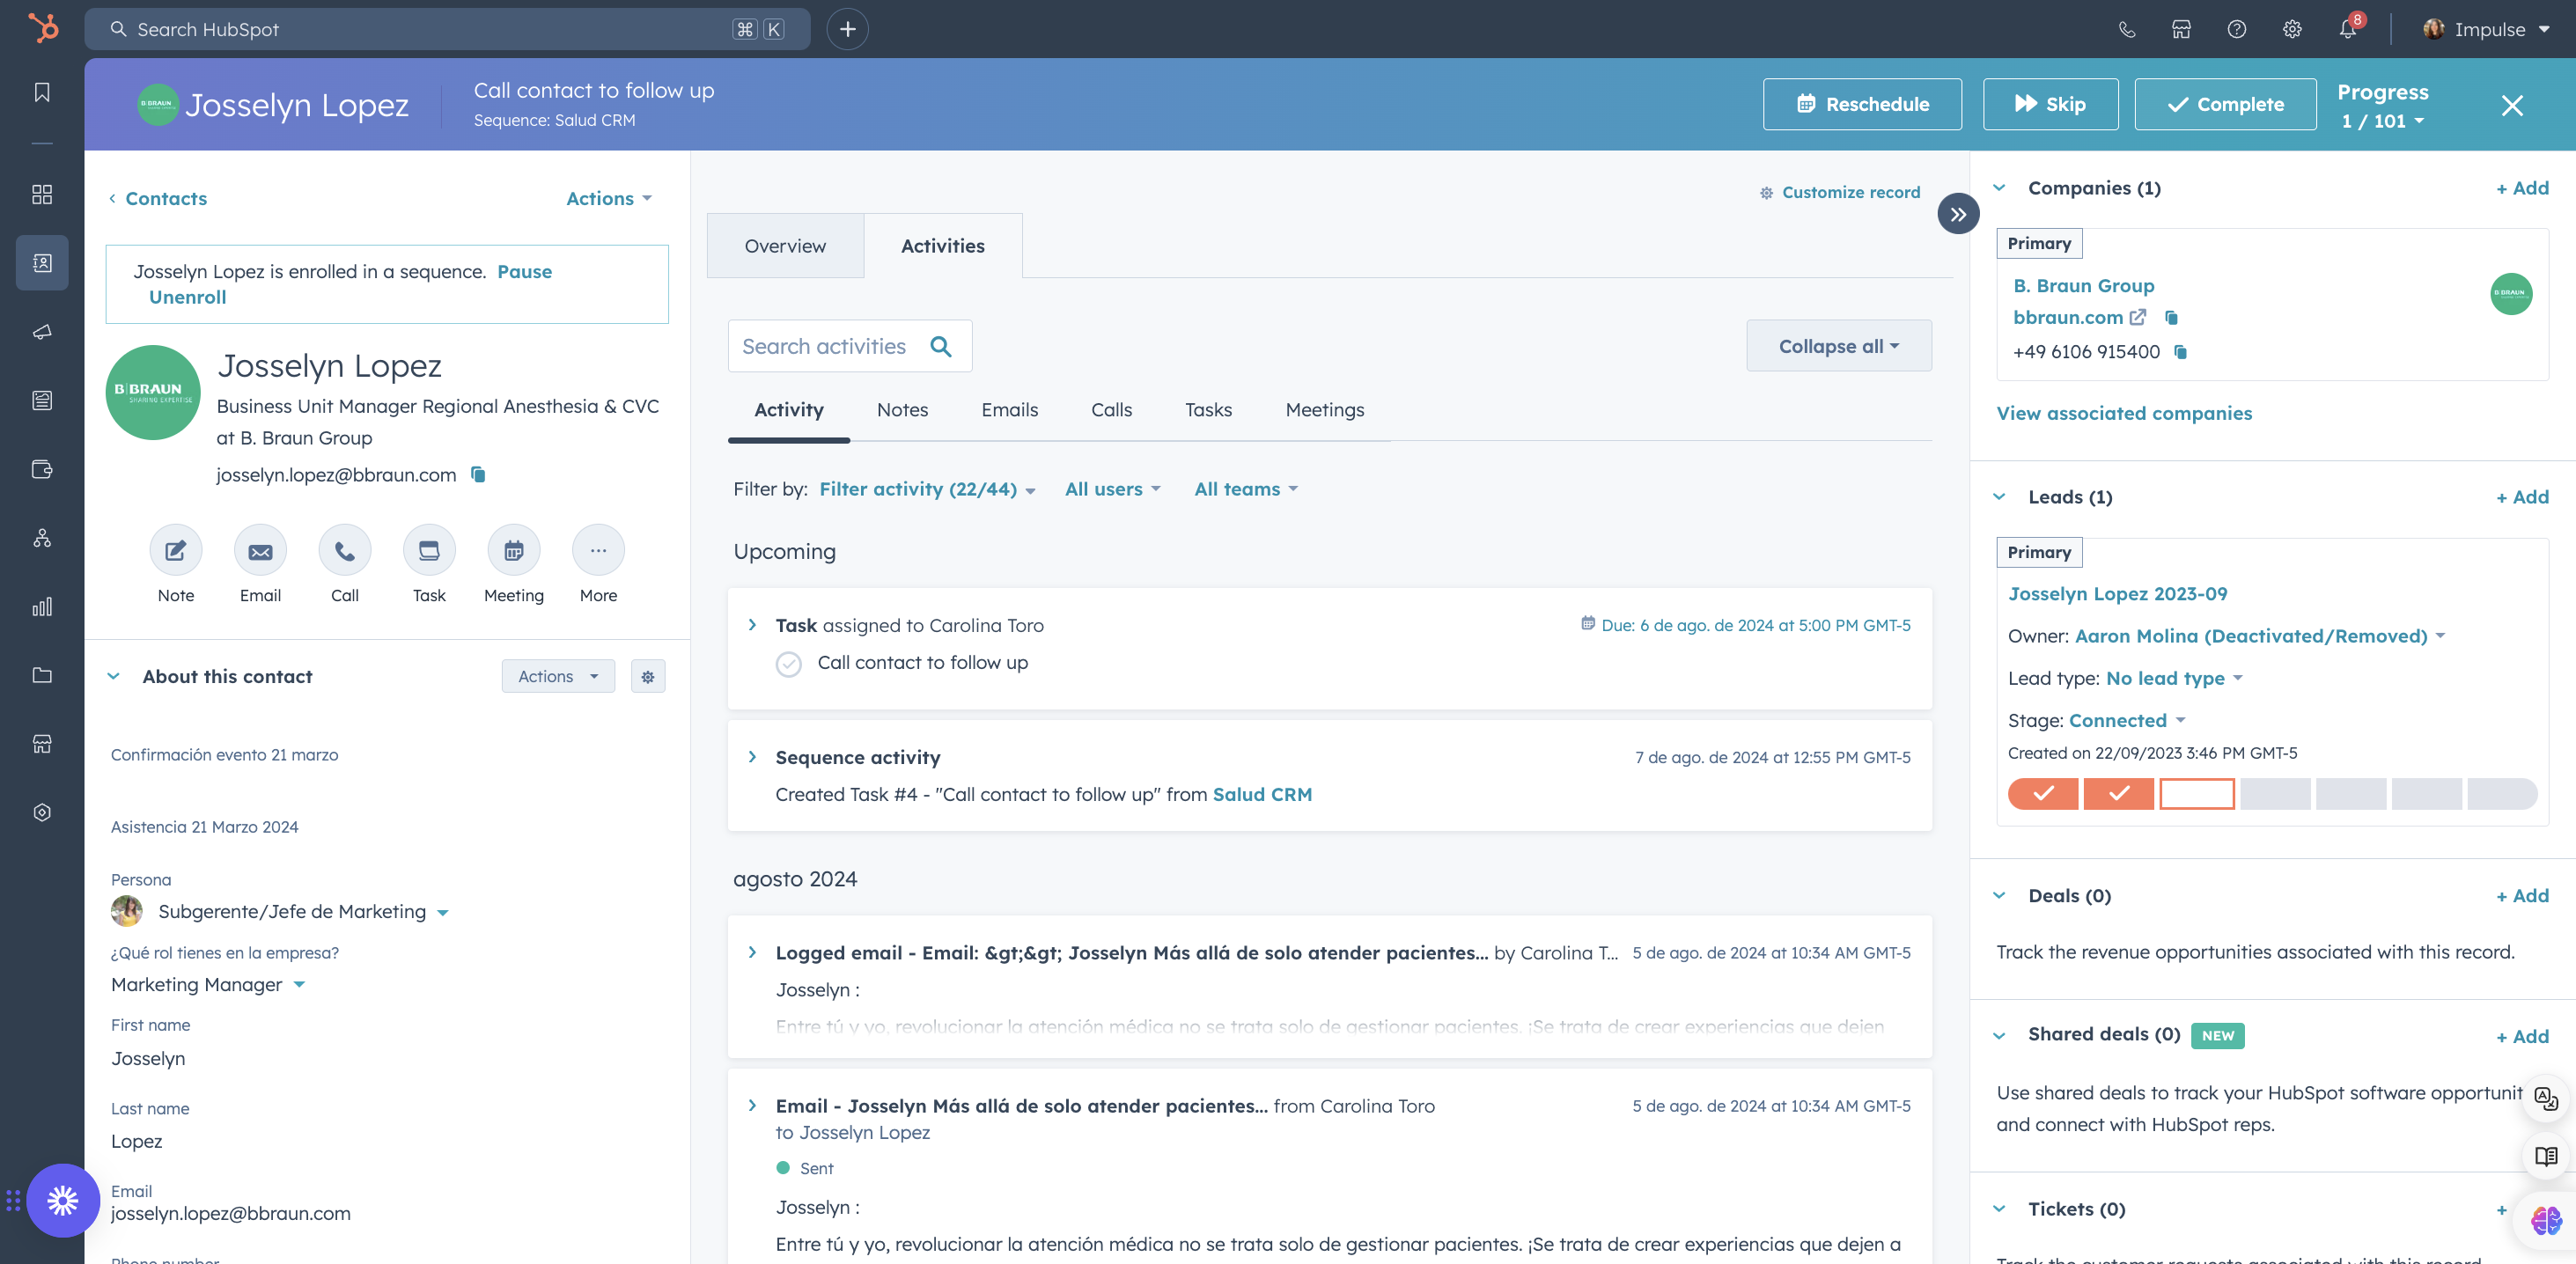The image size is (2576, 1264).
Task: Expand the Collapse all dropdown
Action: 1837,346
